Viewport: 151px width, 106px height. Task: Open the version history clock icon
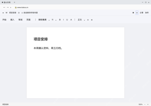point(137,13)
